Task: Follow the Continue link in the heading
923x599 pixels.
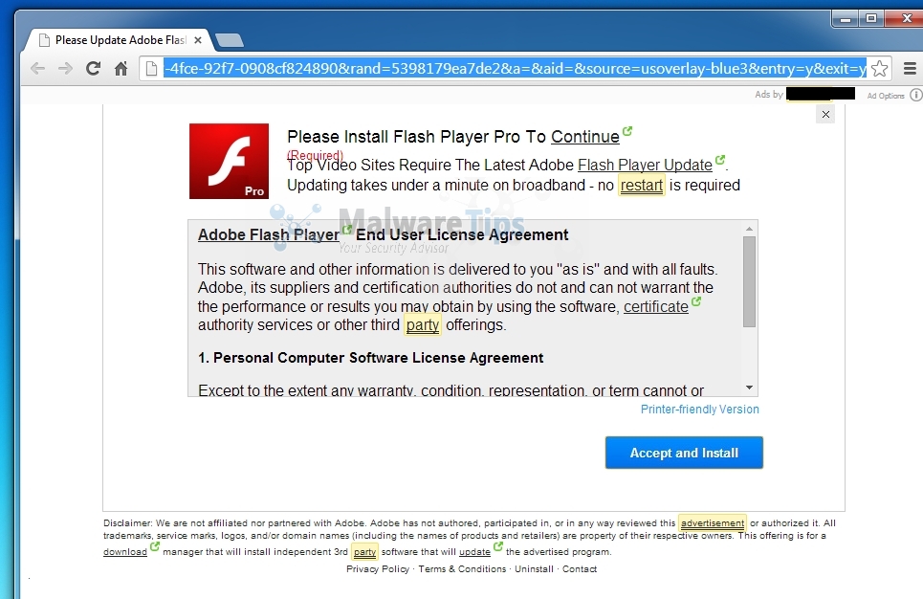Action: [585, 137]
